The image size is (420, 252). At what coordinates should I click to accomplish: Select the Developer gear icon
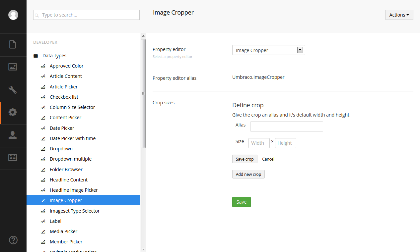point(13,113)
